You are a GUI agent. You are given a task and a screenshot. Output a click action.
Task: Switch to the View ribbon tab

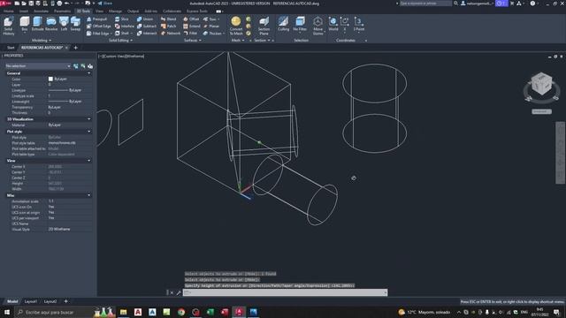click(99, 11)
